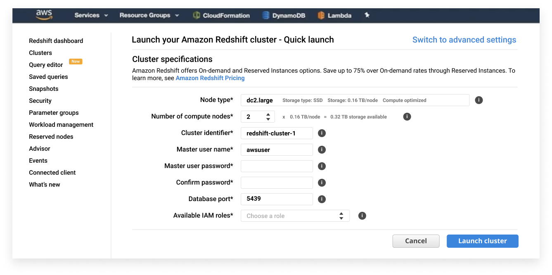Click the Master user password field
The width and height of the screenshot is (552, 275).
(277, 166)
